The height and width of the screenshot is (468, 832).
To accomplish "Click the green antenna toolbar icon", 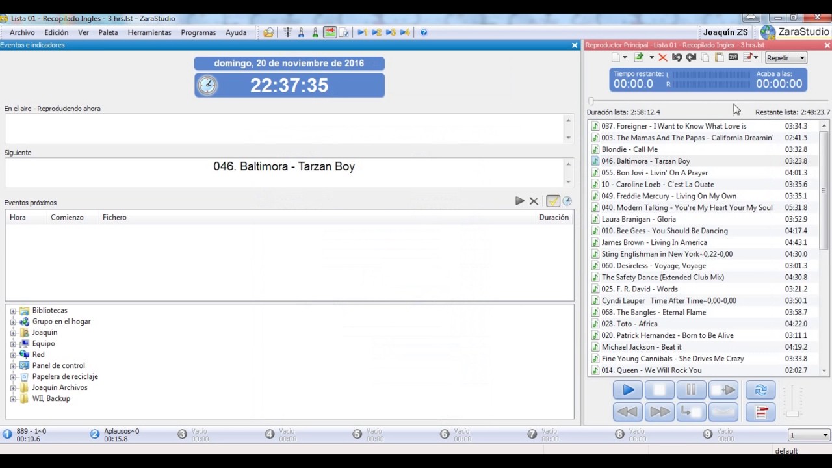I will pos(316,32).
